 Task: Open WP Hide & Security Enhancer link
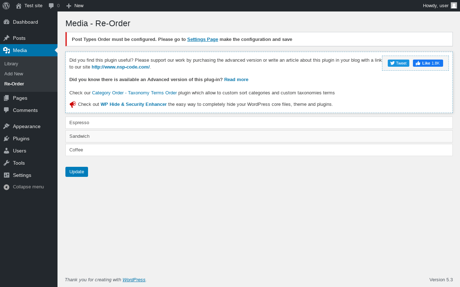point(134,104)
